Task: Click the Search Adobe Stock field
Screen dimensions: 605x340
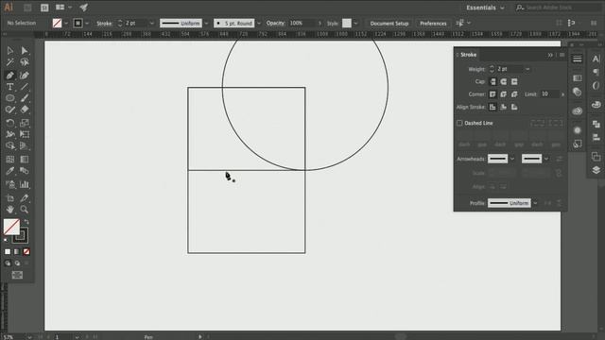Action: 559,8
